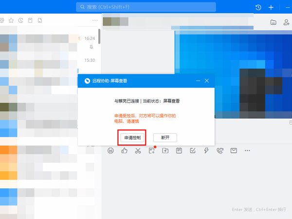
Task: Click the 断开 button to disconnect
Action: tap(165, 138)
